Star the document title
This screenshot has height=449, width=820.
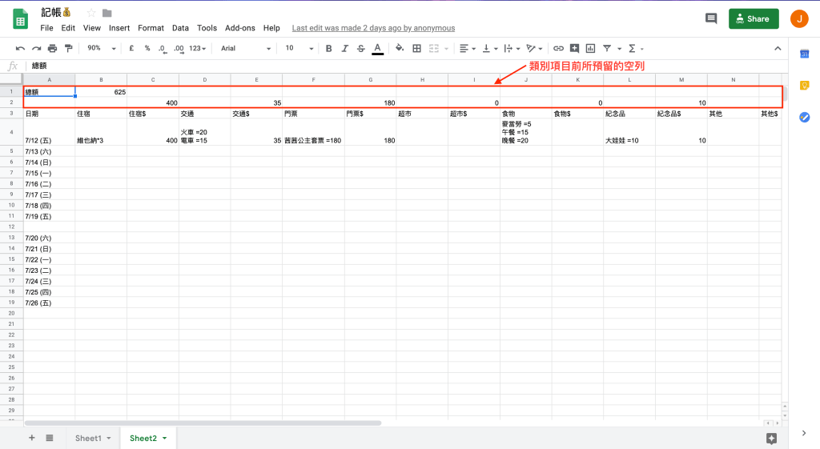91,13
